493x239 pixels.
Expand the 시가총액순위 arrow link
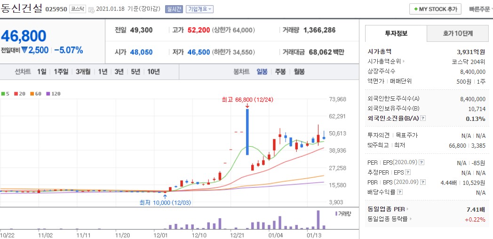coord(403,62)
